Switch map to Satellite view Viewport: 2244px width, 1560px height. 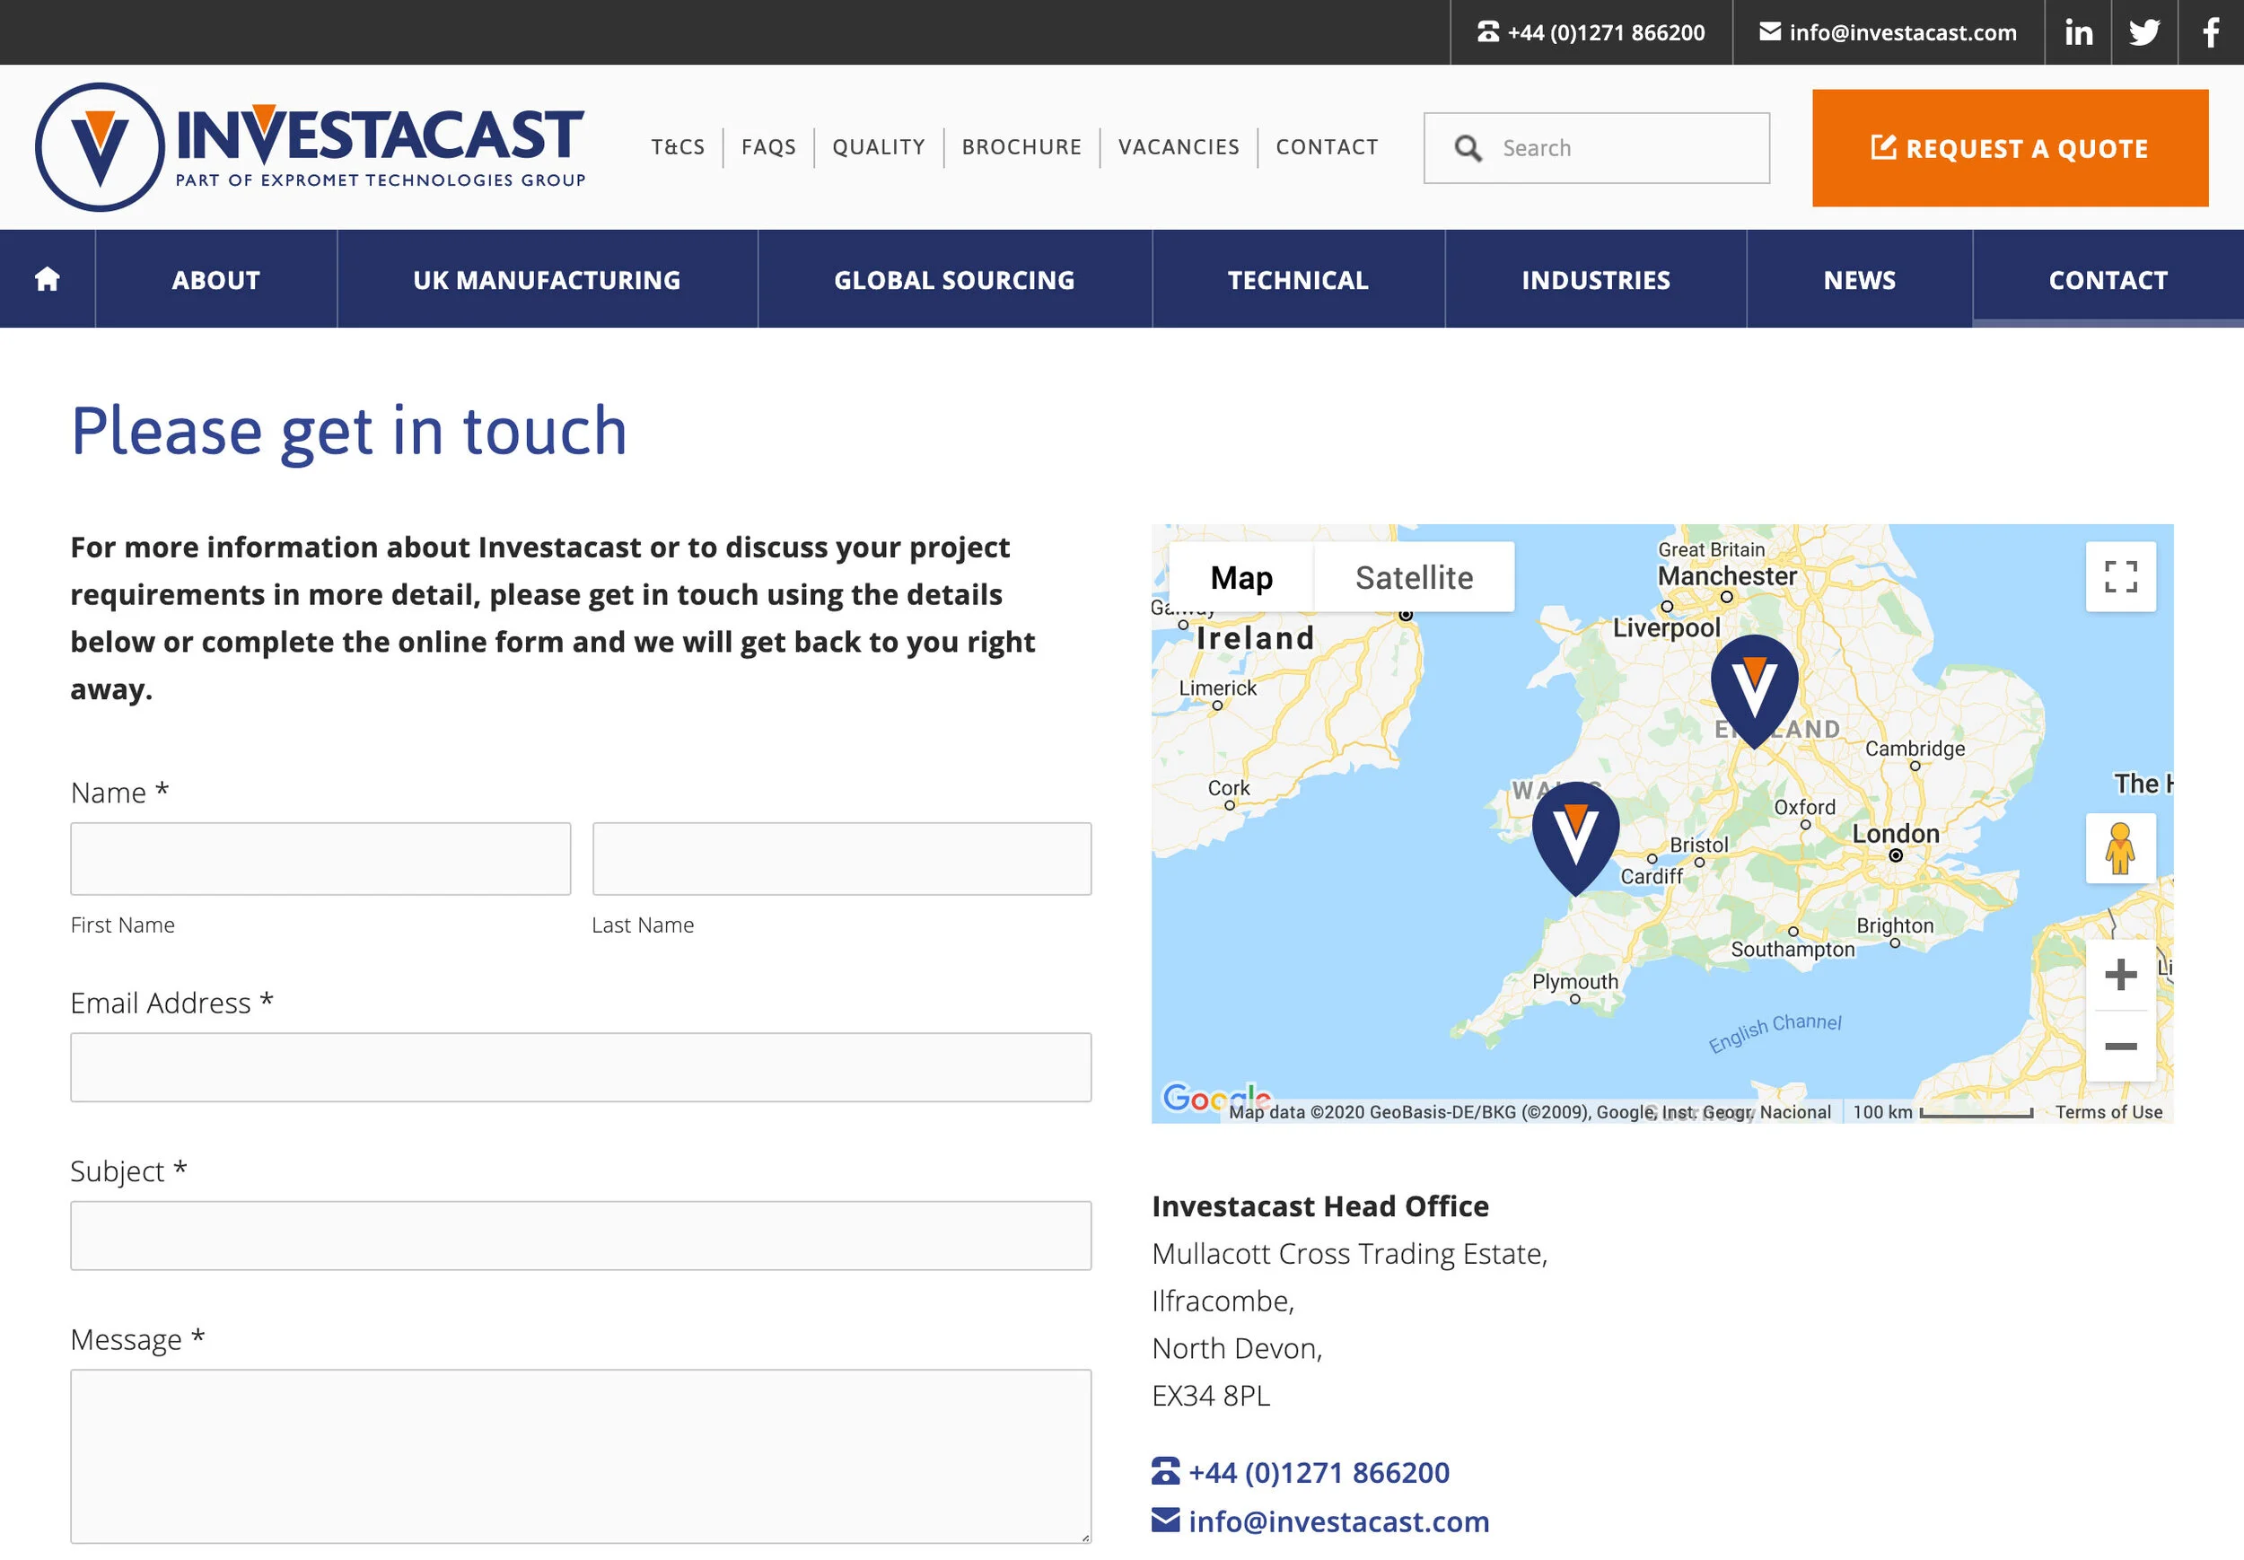pos(1413,578)
